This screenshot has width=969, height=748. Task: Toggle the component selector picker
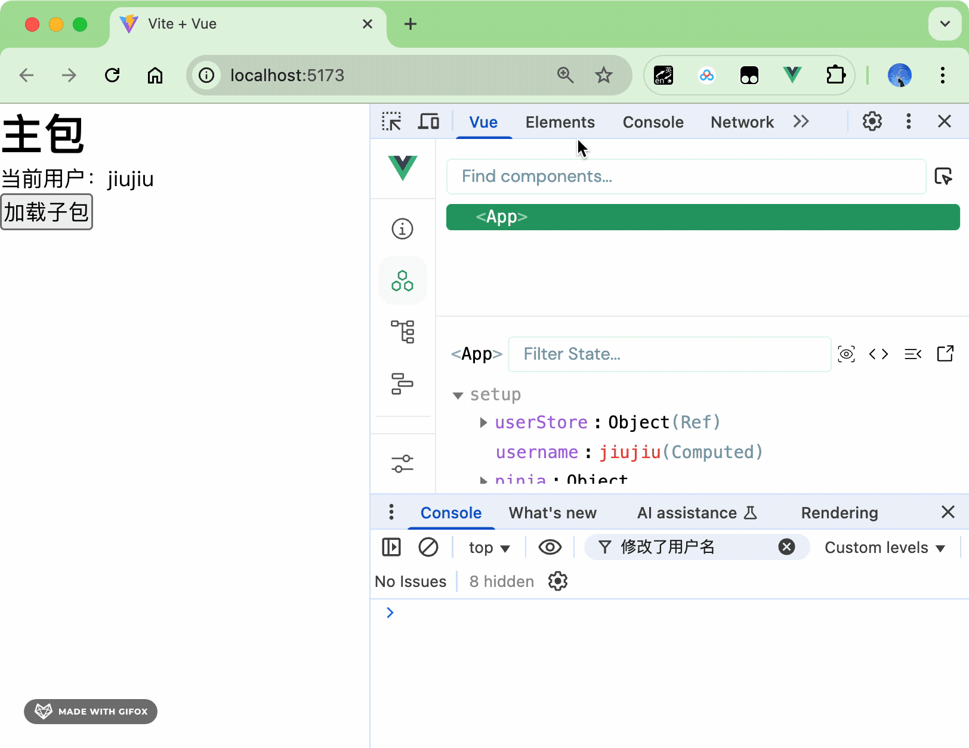(944, 177)
